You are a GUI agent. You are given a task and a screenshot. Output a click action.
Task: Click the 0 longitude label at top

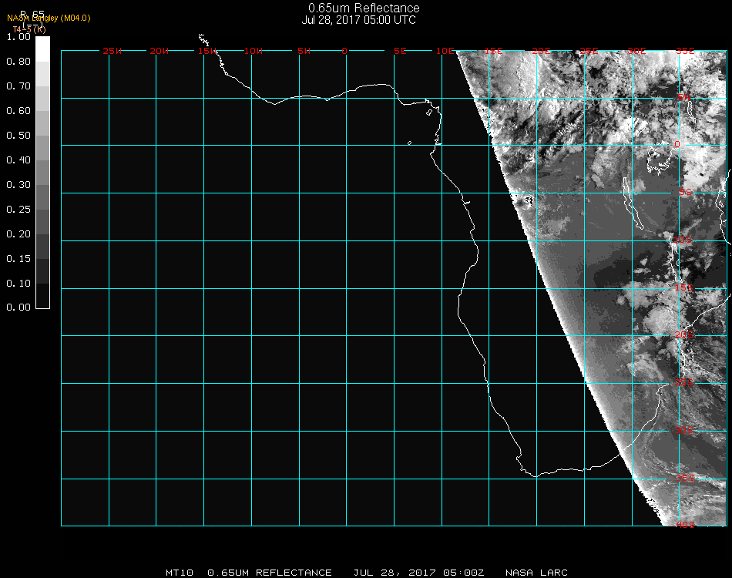click(344, 51)
